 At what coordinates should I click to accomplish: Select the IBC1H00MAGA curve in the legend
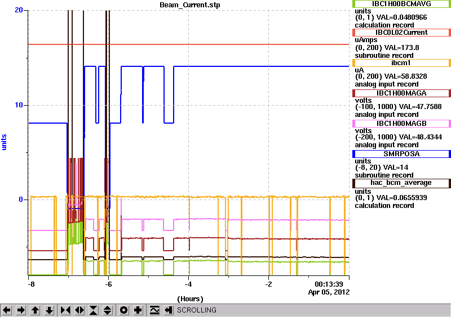[x=401, y=93]
